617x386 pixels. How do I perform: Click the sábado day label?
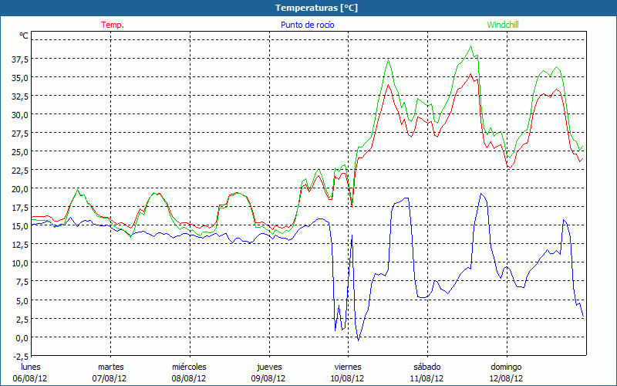[x=427, y=367]
